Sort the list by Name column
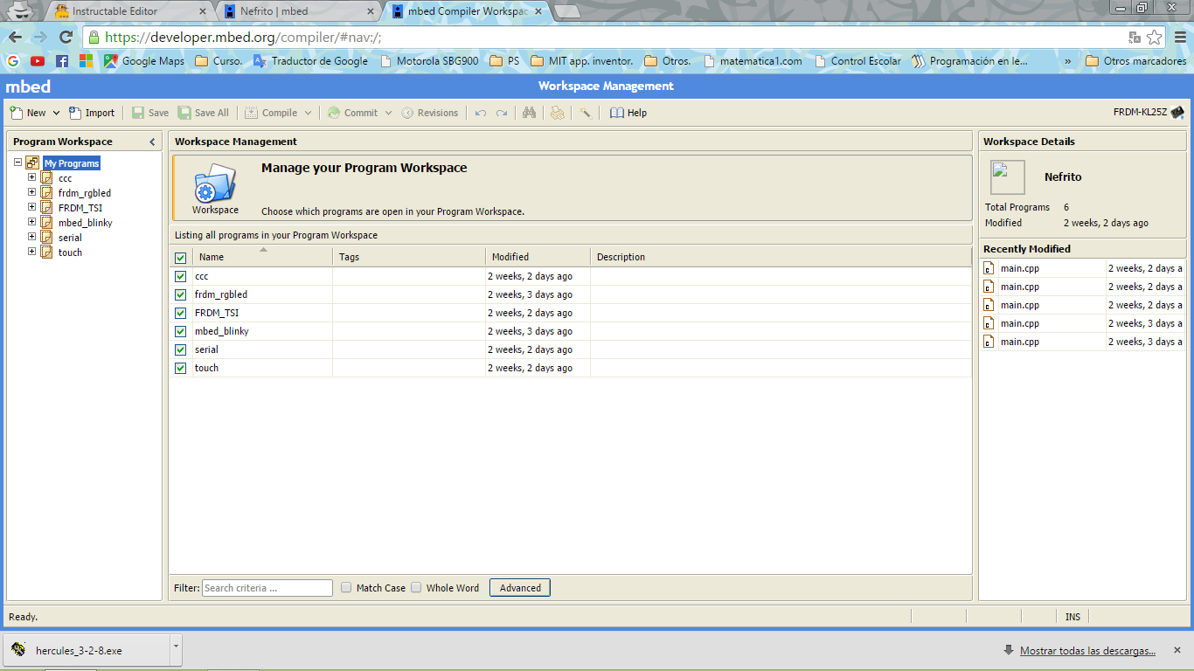Image resolution: width=1194 pixels, height=671 pixels. pos(262,257)
